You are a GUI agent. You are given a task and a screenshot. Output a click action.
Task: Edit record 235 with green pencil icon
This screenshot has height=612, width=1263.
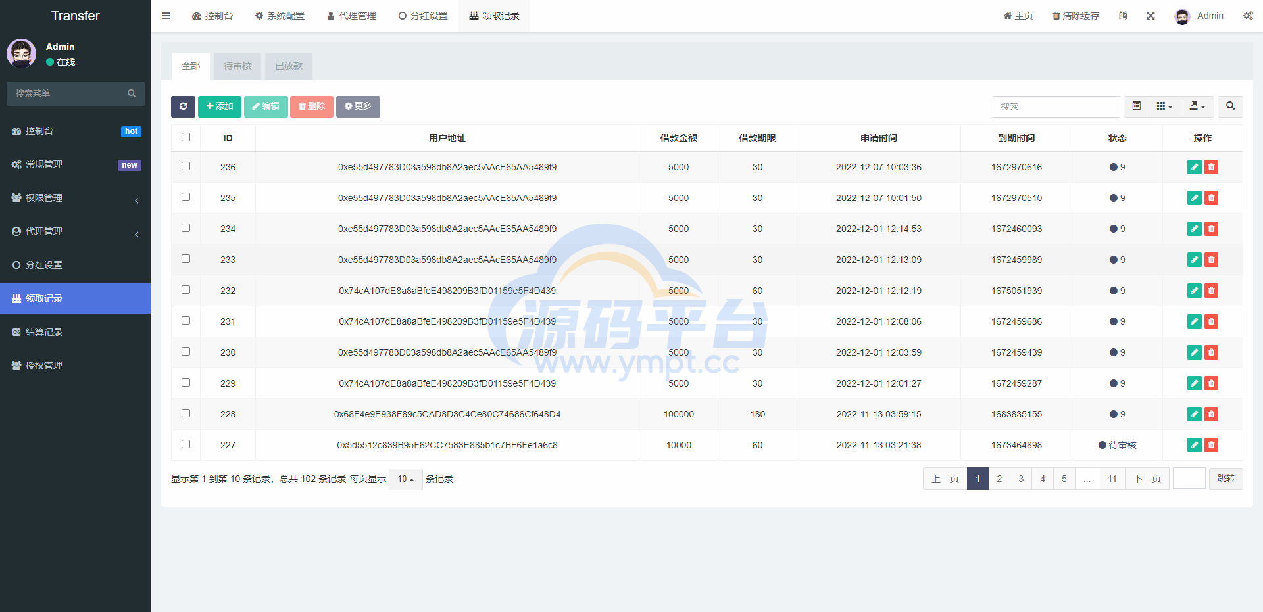coord(1195,198)
